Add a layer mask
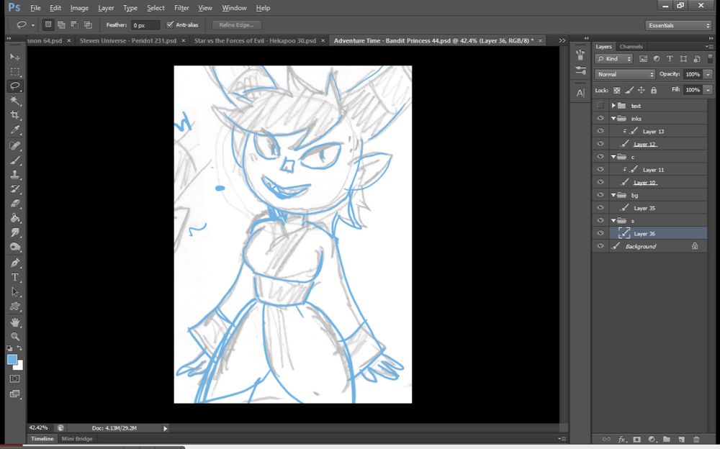The width and height of the screenshot is (720, 449). [637, 440]
